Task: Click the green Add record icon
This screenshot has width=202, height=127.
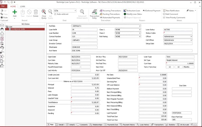Action: pyautogui.click(x=15, y=12)
